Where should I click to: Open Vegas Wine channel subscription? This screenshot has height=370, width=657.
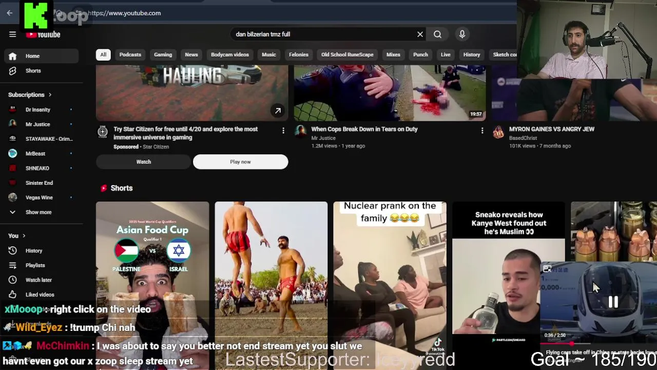pos(41,197)
